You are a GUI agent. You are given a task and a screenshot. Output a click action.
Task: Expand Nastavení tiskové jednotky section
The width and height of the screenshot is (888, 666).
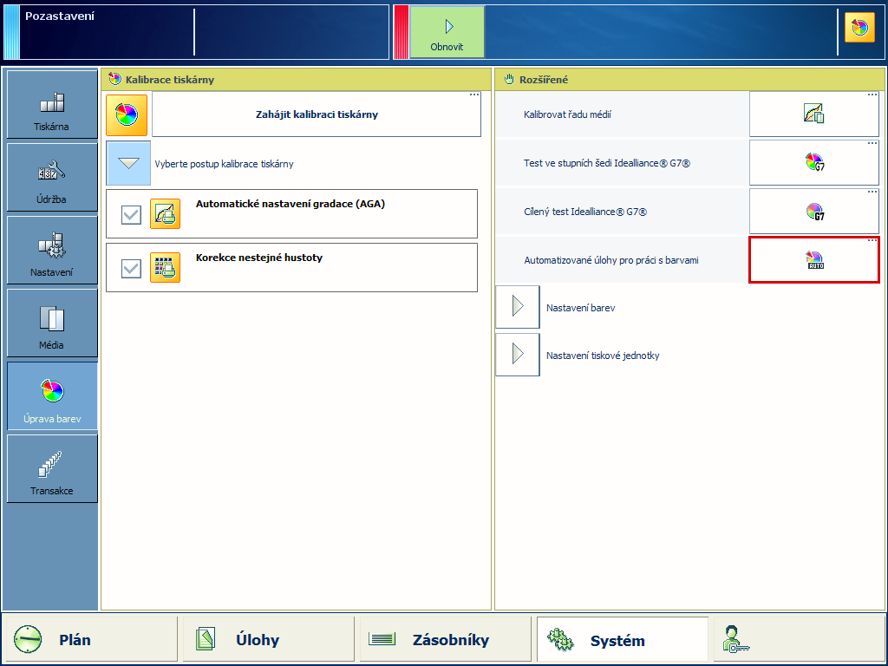pyautogui.click(x=518, y=355)
